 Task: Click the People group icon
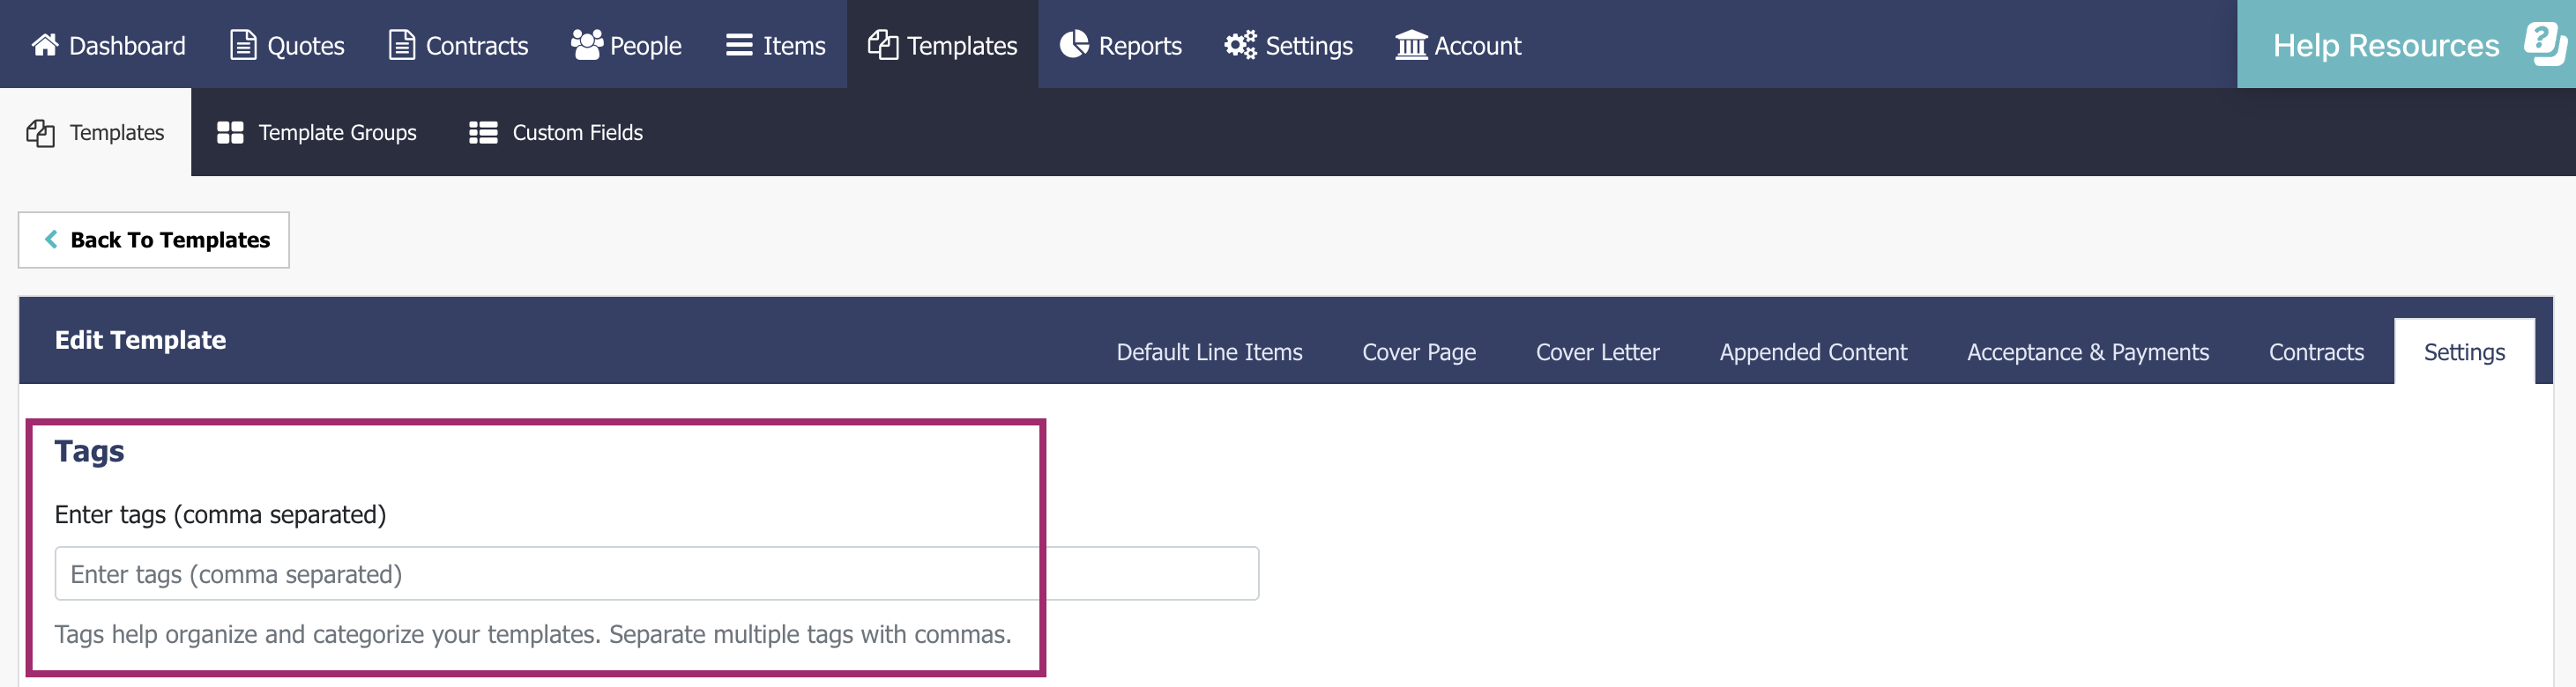coord(587,45)
